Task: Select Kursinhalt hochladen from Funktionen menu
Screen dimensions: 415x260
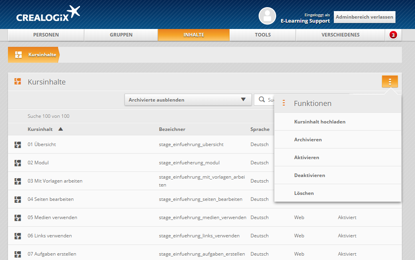Action: point(320,122)
